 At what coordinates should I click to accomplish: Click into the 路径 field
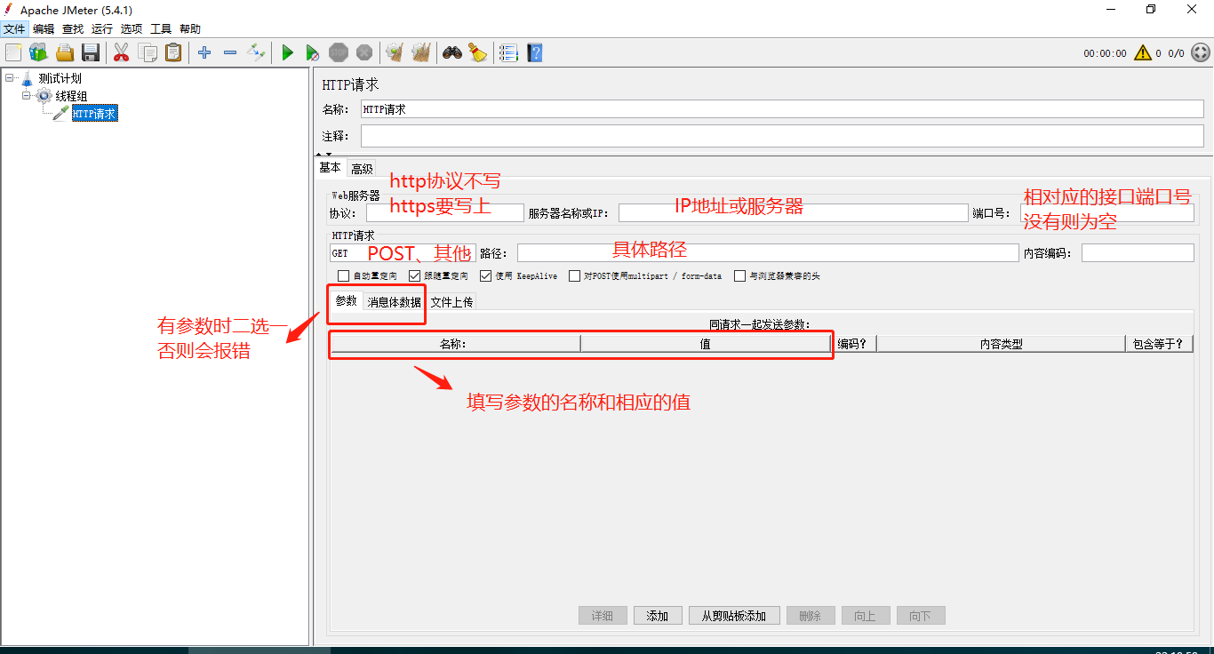pyautogui.click(x=768, y=253)
